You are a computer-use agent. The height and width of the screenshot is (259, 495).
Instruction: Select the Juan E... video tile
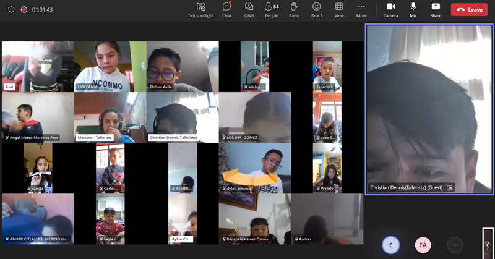pyautogui.click(x=327, y=117)
